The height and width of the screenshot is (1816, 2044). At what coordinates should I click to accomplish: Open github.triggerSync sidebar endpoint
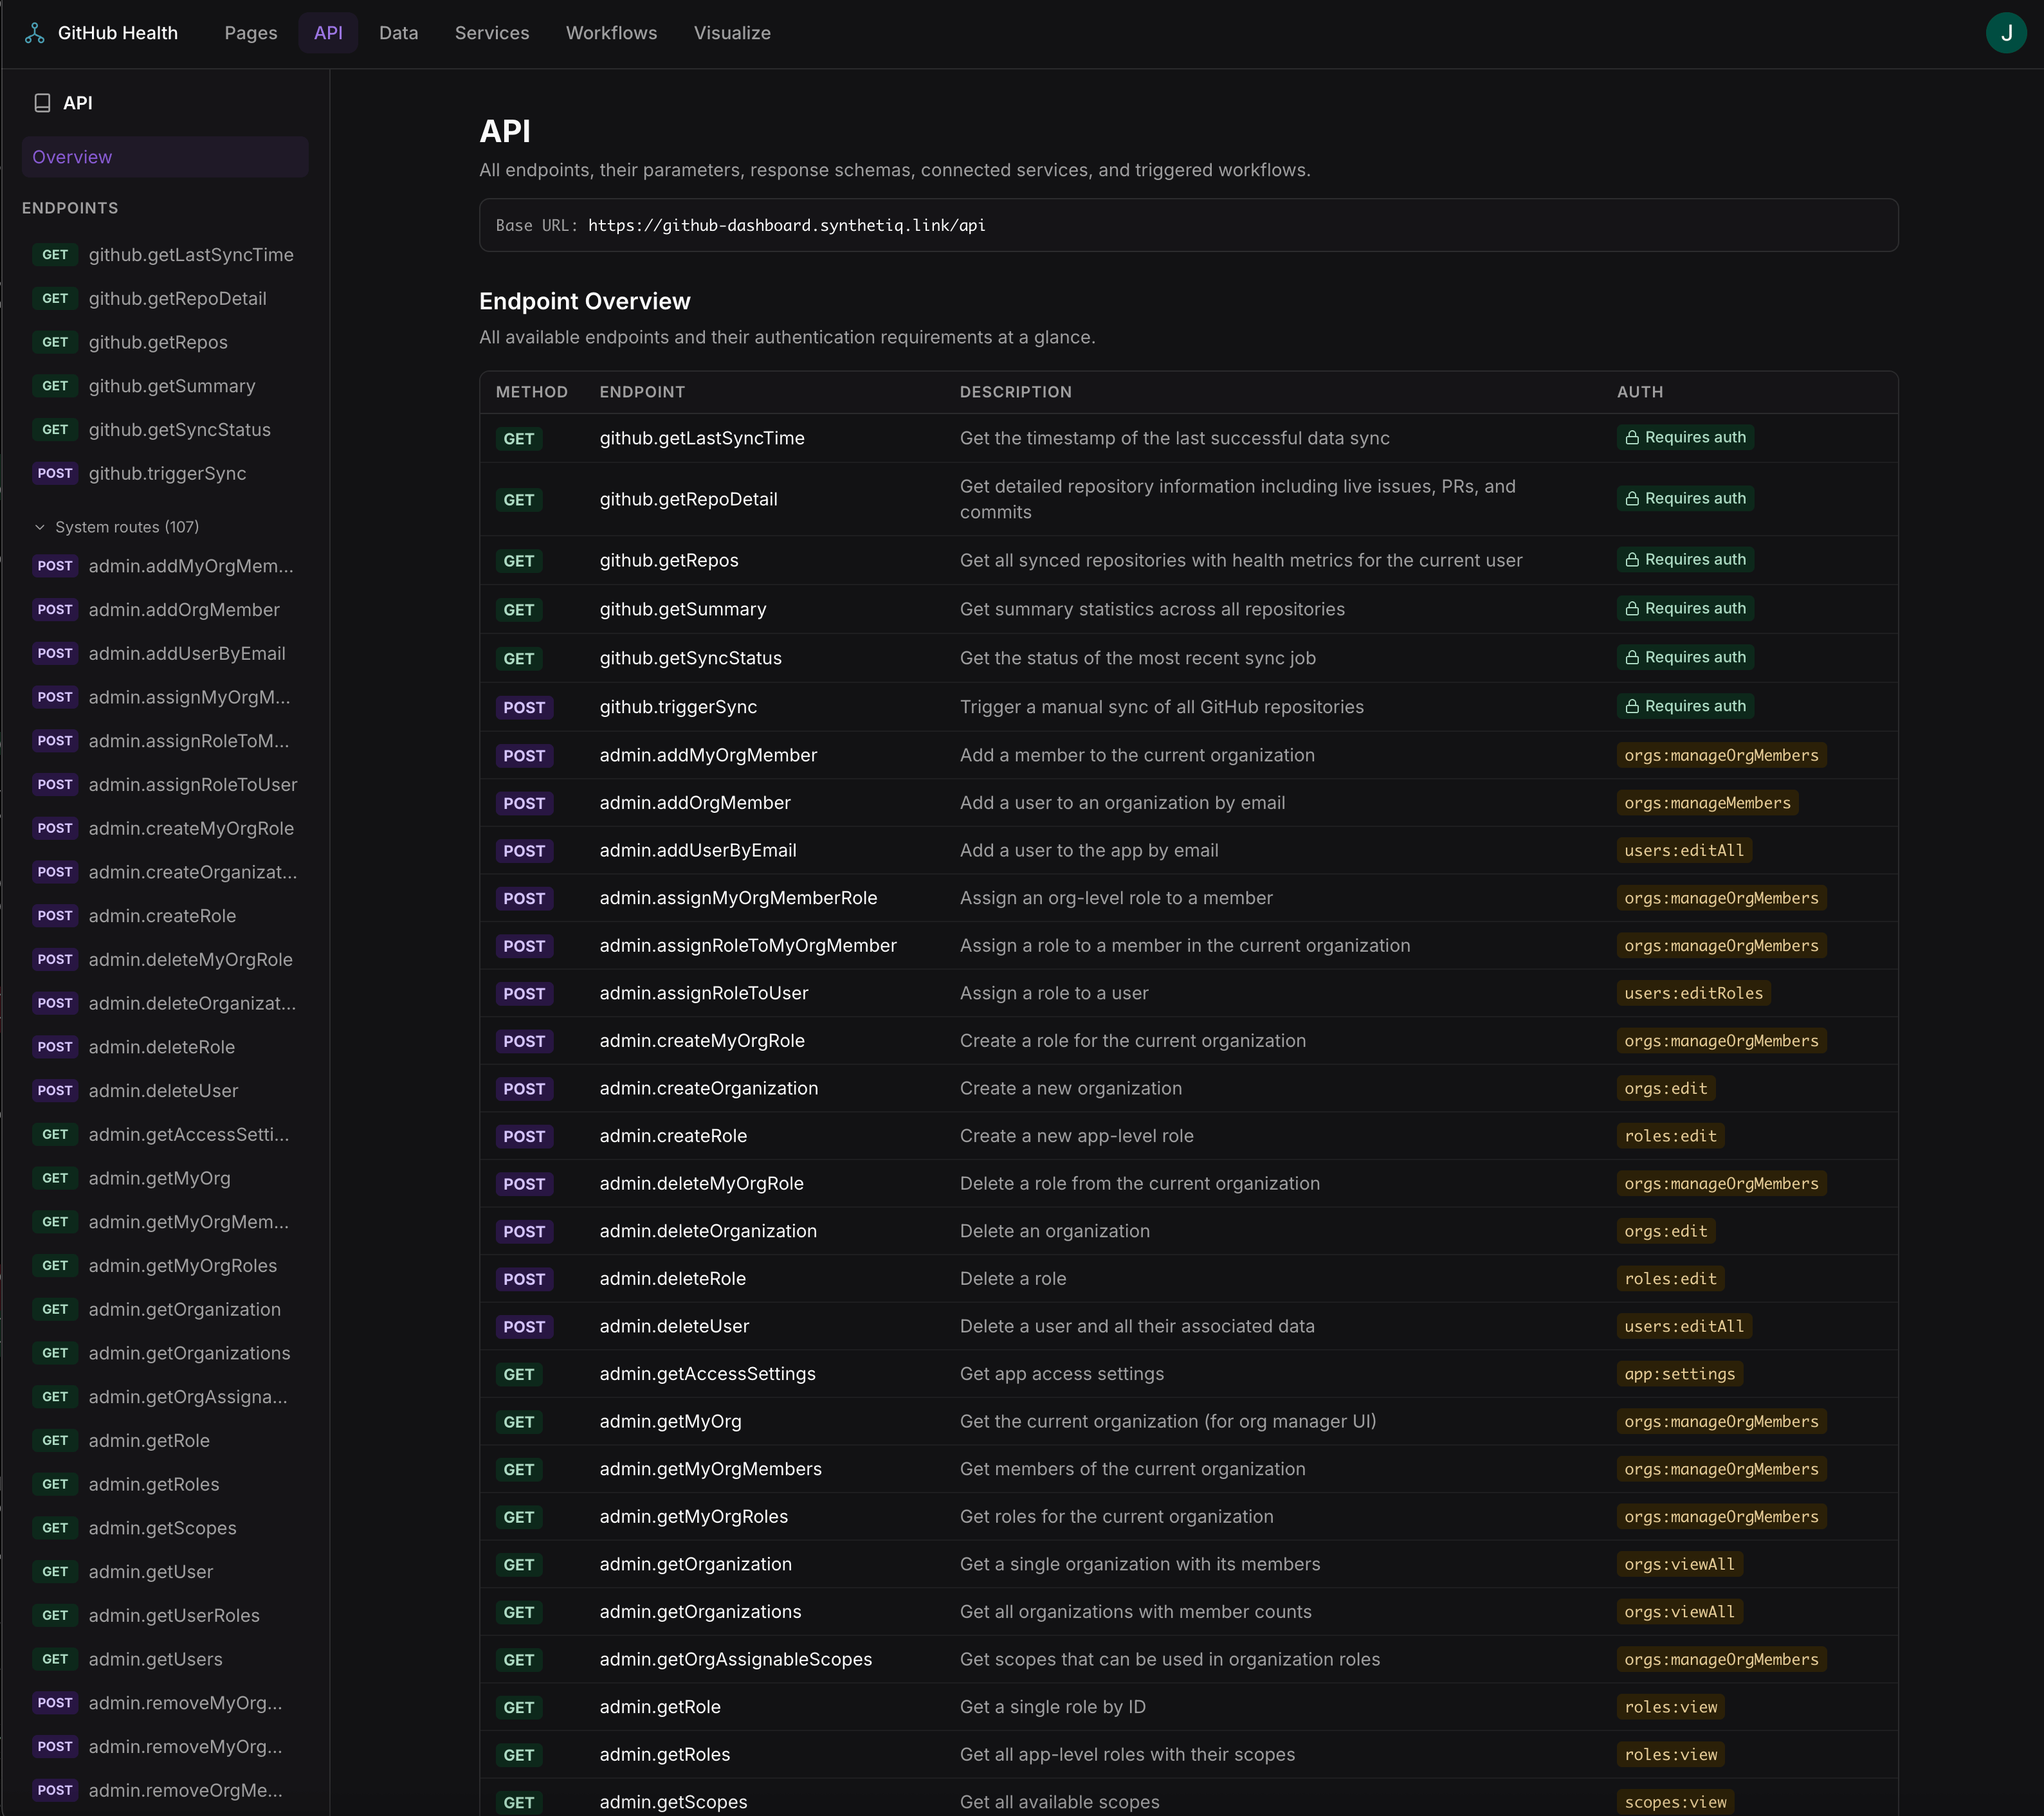pyautogui.click(x=165, y=473)
